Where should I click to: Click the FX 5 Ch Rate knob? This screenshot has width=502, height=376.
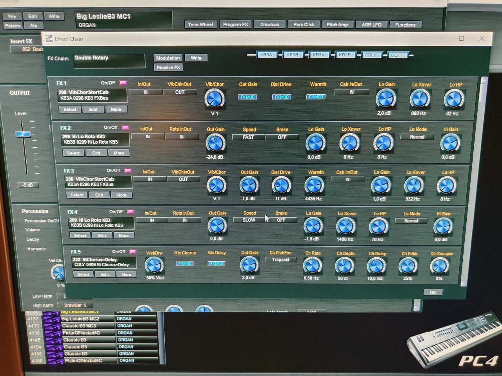click(x=312, y=266)
